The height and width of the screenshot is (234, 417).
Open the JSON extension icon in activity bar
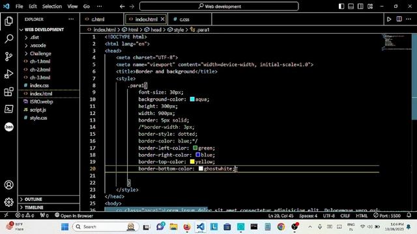[8, 127]
